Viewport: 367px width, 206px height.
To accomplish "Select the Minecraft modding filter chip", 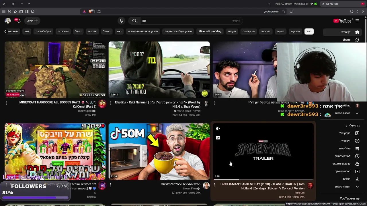I will click(x=210, y=31).
